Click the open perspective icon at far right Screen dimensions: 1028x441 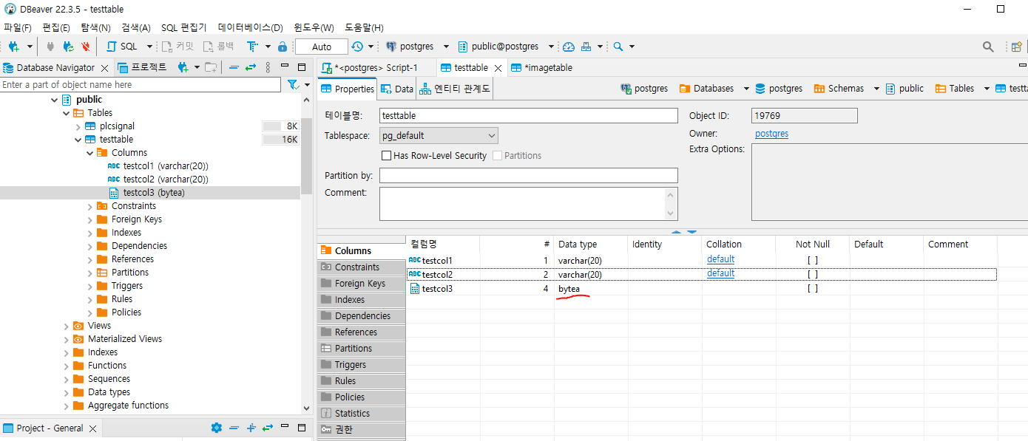tap(1017, 47)
